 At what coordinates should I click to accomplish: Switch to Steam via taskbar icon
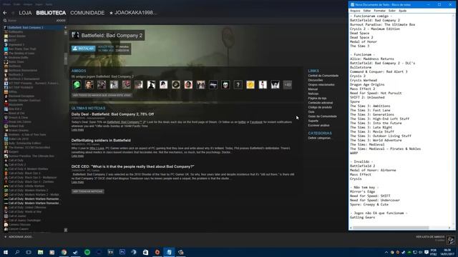click(75, 252)
